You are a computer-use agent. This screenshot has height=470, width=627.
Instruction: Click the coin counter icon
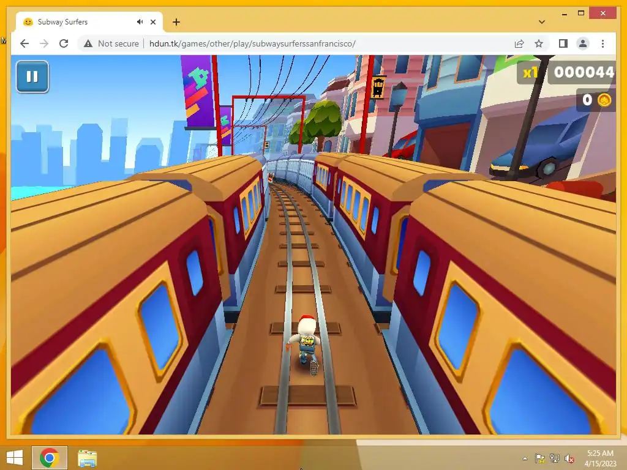[x=604, y=100]
